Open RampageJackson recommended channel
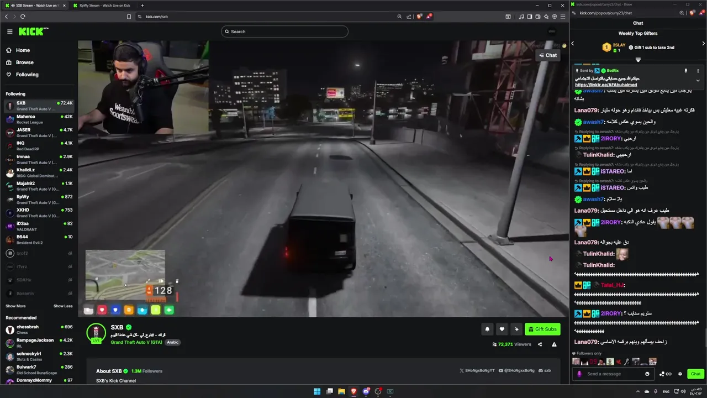Image resolution: width=707 pixels, height=398 pixels. tap(39, 343)
